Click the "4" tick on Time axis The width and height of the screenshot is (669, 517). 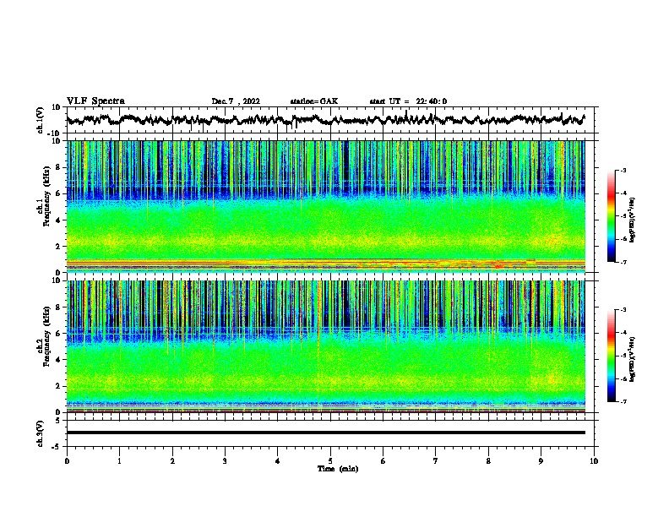[278, 461]
